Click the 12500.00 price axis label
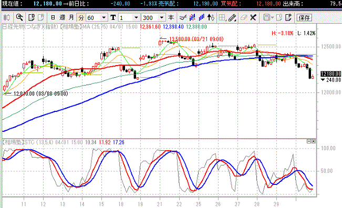The height and width of the screenshot is (208, 342). pyautogui.click(x=331, y=47)
